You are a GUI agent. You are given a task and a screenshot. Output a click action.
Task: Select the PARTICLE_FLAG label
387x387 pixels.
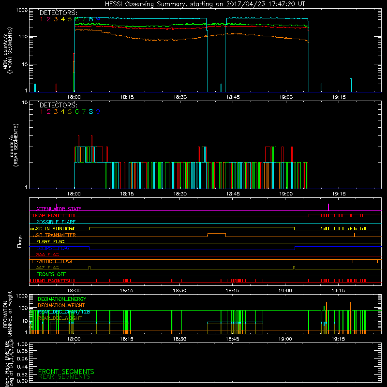[x=54, y=261]
